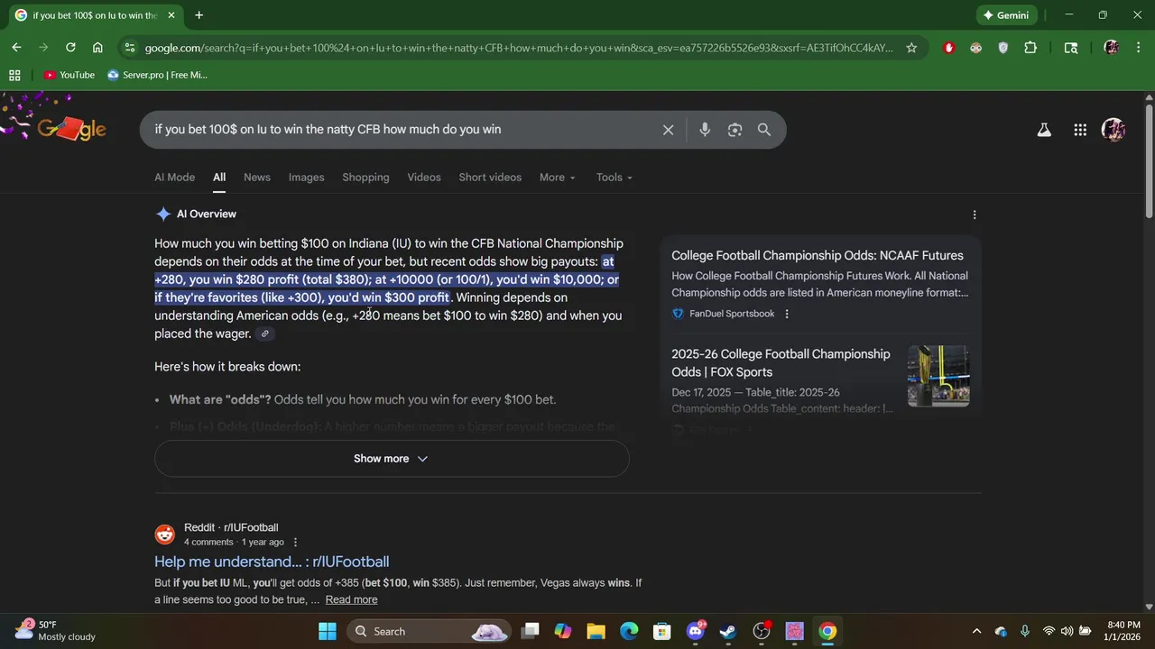Open FanDuel Sportsbook source options menu
Image resolution: width=1155 pixels, height=649 pixels.
[787, 314]
